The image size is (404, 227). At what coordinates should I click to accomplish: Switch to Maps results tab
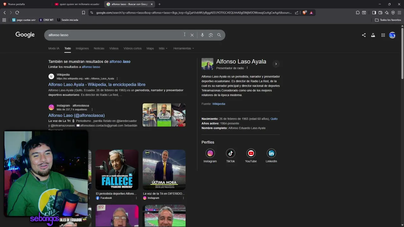[150, 49]
